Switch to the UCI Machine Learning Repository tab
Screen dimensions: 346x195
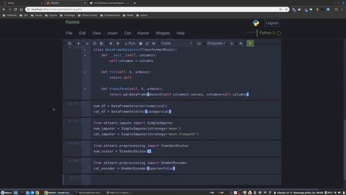pyautogui.click(x=109, y=3)
